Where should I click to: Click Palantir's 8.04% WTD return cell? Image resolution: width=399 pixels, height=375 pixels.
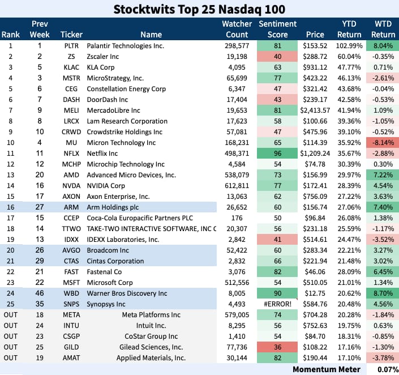[x=383, y=46]
